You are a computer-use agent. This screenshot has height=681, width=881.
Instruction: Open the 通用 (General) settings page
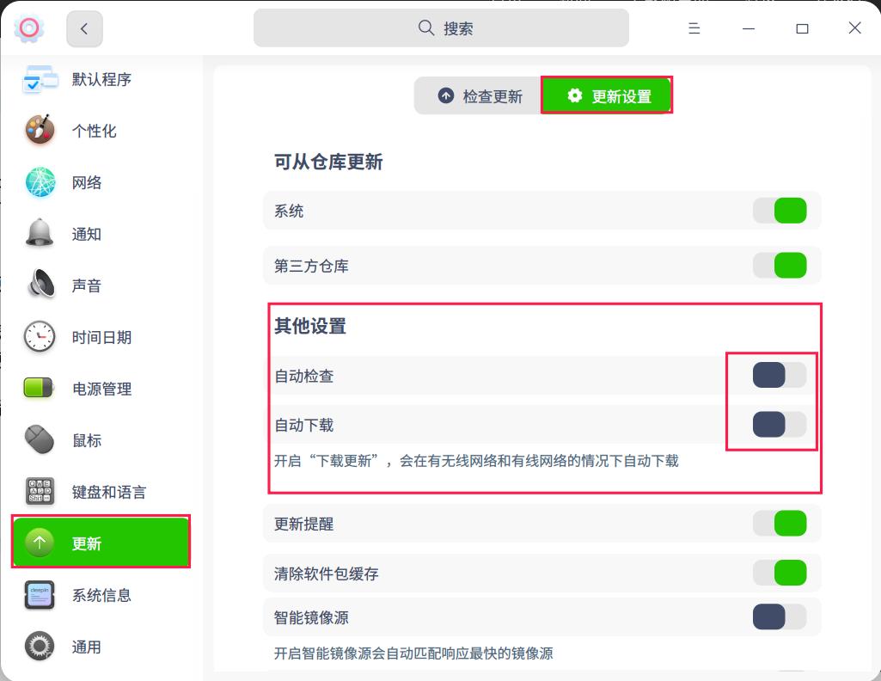40,647
